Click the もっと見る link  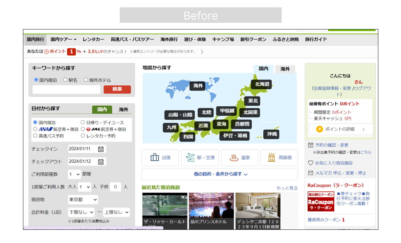287,188
